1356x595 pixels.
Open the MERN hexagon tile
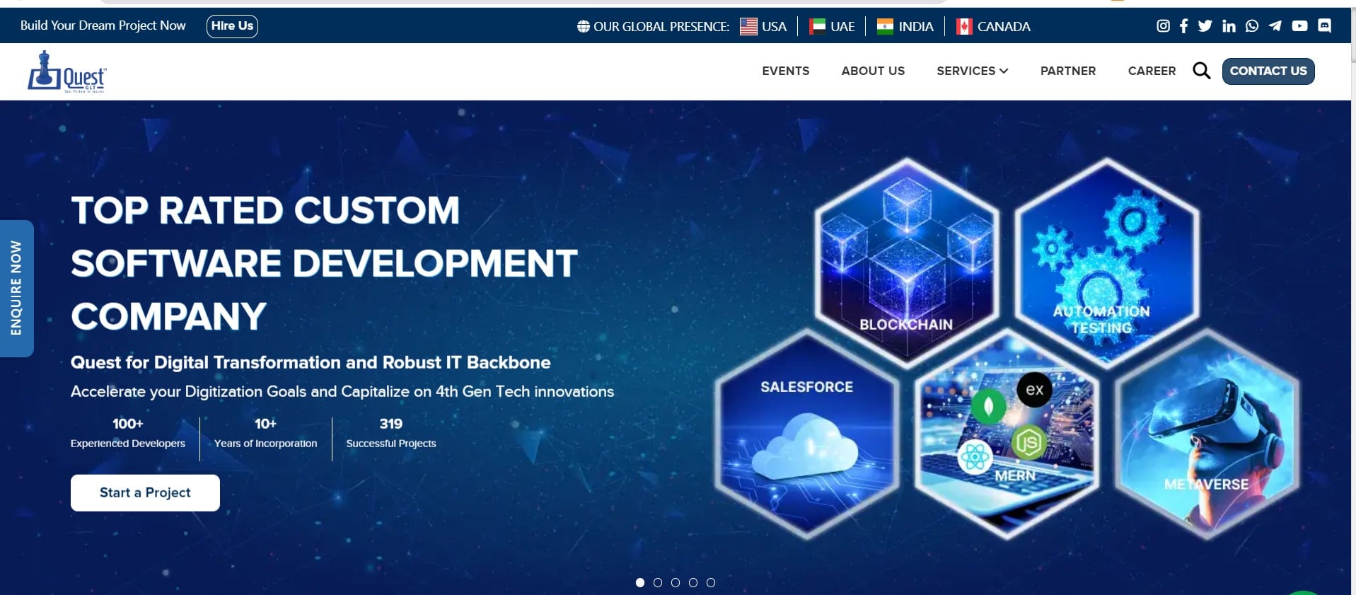[x=1007, y=434]
